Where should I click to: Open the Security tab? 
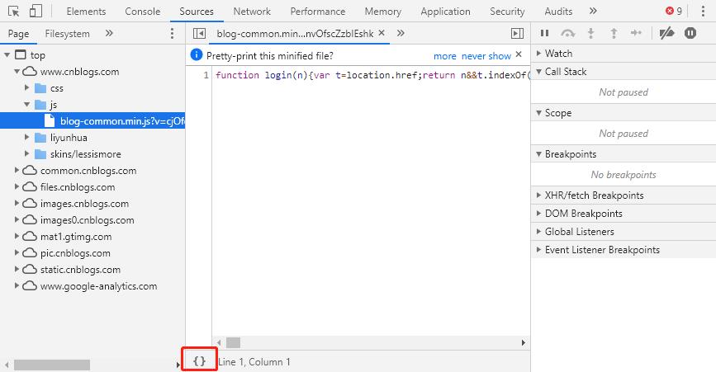[507, 12]
